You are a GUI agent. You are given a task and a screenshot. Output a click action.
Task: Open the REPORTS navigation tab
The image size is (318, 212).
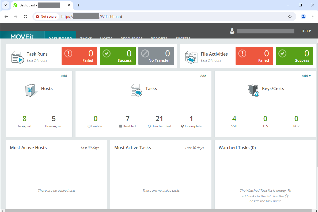pos(159,38)
